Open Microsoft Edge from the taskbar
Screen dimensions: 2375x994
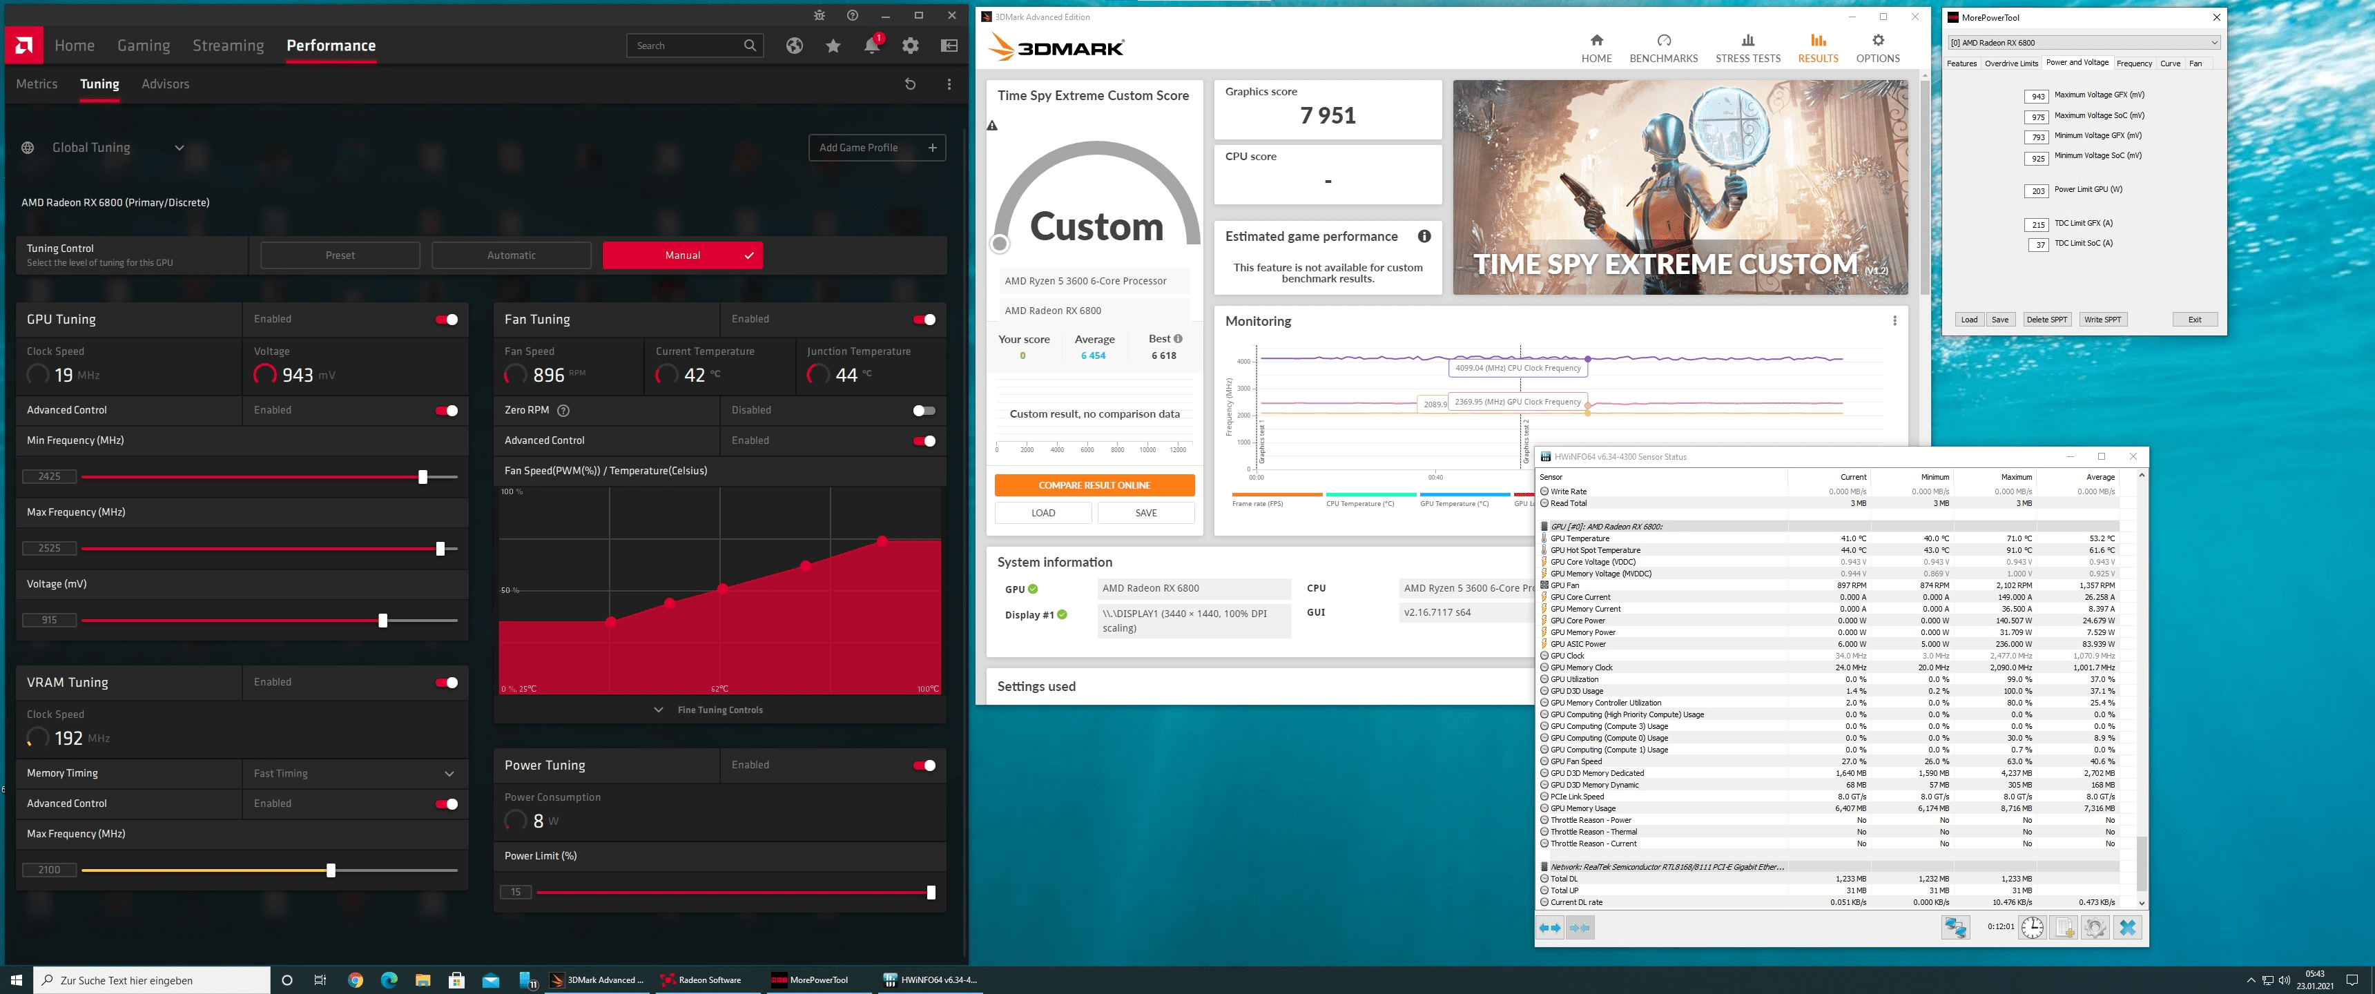pyautogui.click(x=389, y=980)
